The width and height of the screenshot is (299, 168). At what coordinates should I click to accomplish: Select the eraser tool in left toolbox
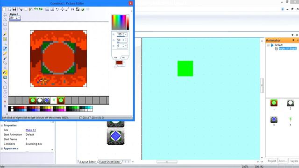[x=5, y=63]
